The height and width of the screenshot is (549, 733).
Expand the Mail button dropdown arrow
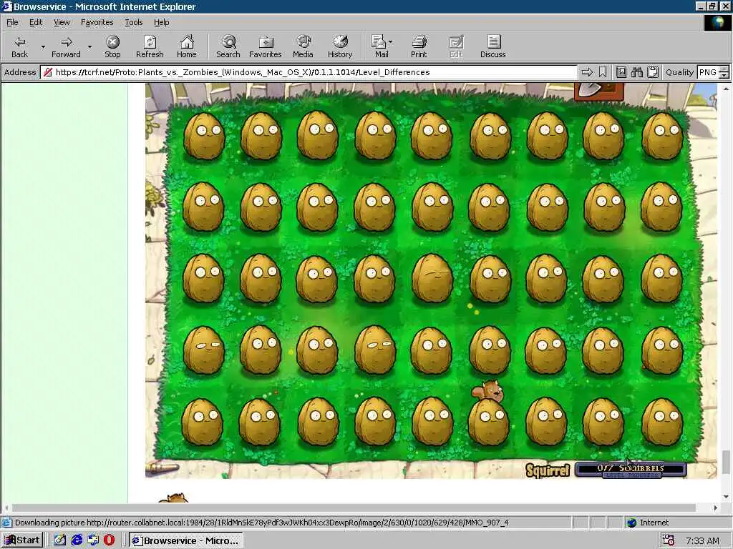click(x=391, y=42)
